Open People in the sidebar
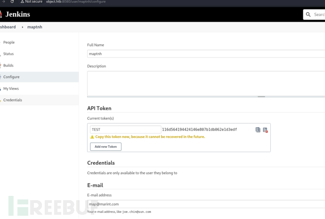The width and height of the screenshot is (325, 219). pos(9,42)
